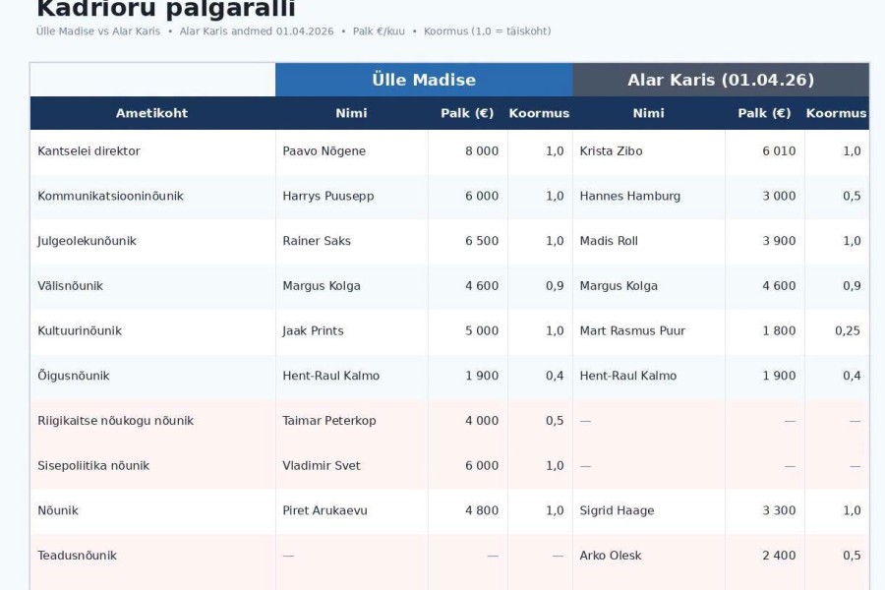Click the name "Sigrid Haage"
This screenshot has height=590, width=885.
tap(617, 510)
